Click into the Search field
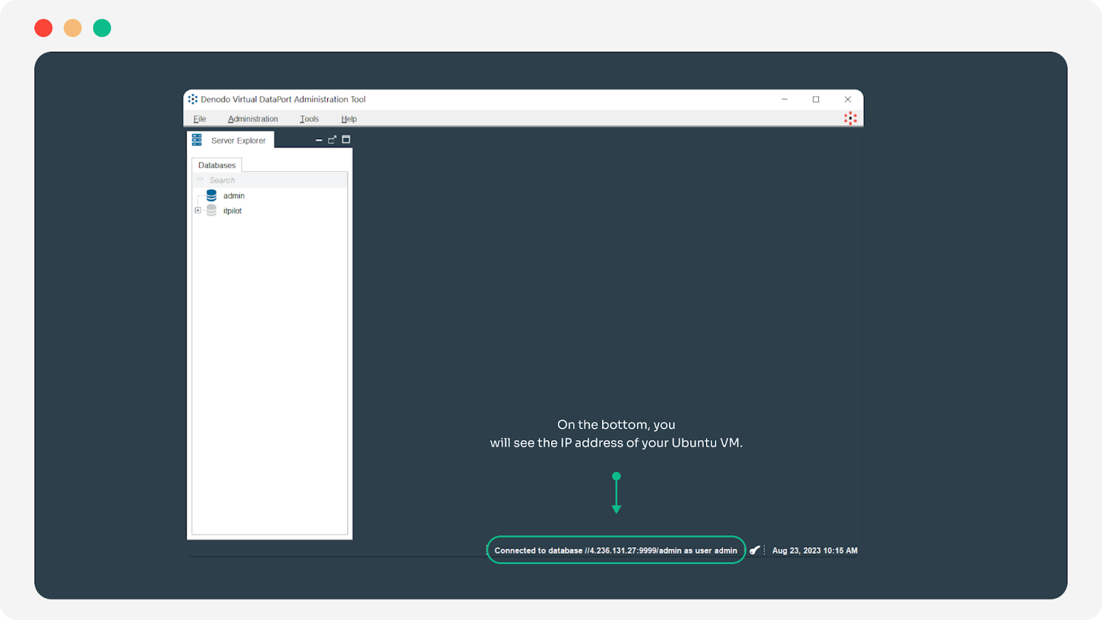Viewport: 1102px width, 620px height. [x=270, y=180]
